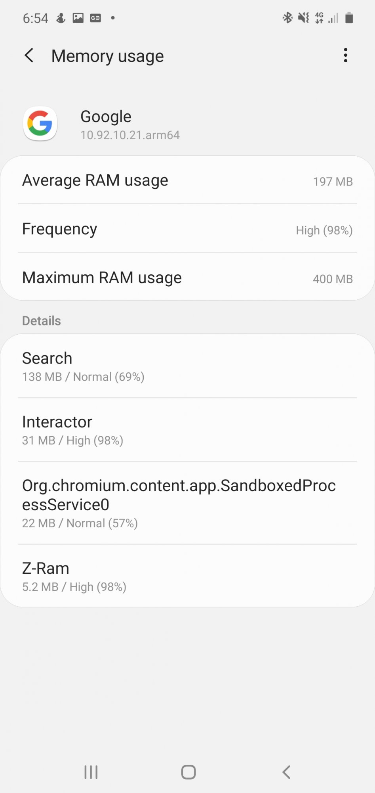Screen dimensions: 375x793
Task: Tap the bottom navigation back button
Action: (x=286, y=772)
